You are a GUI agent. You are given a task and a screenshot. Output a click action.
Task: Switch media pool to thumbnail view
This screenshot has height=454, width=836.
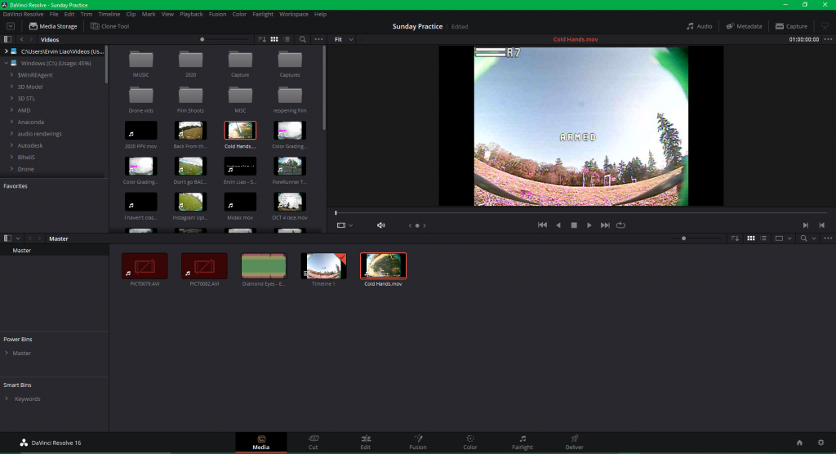click(x=751, y=238)
